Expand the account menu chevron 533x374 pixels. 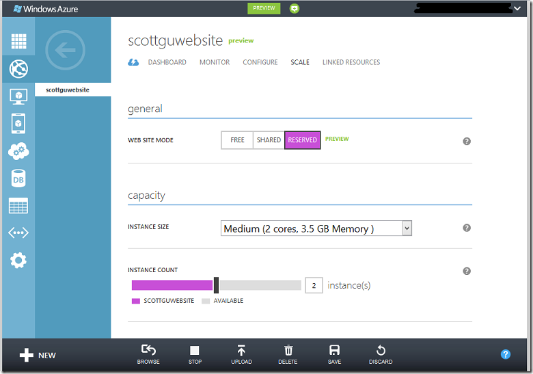[x=517, y=8]
